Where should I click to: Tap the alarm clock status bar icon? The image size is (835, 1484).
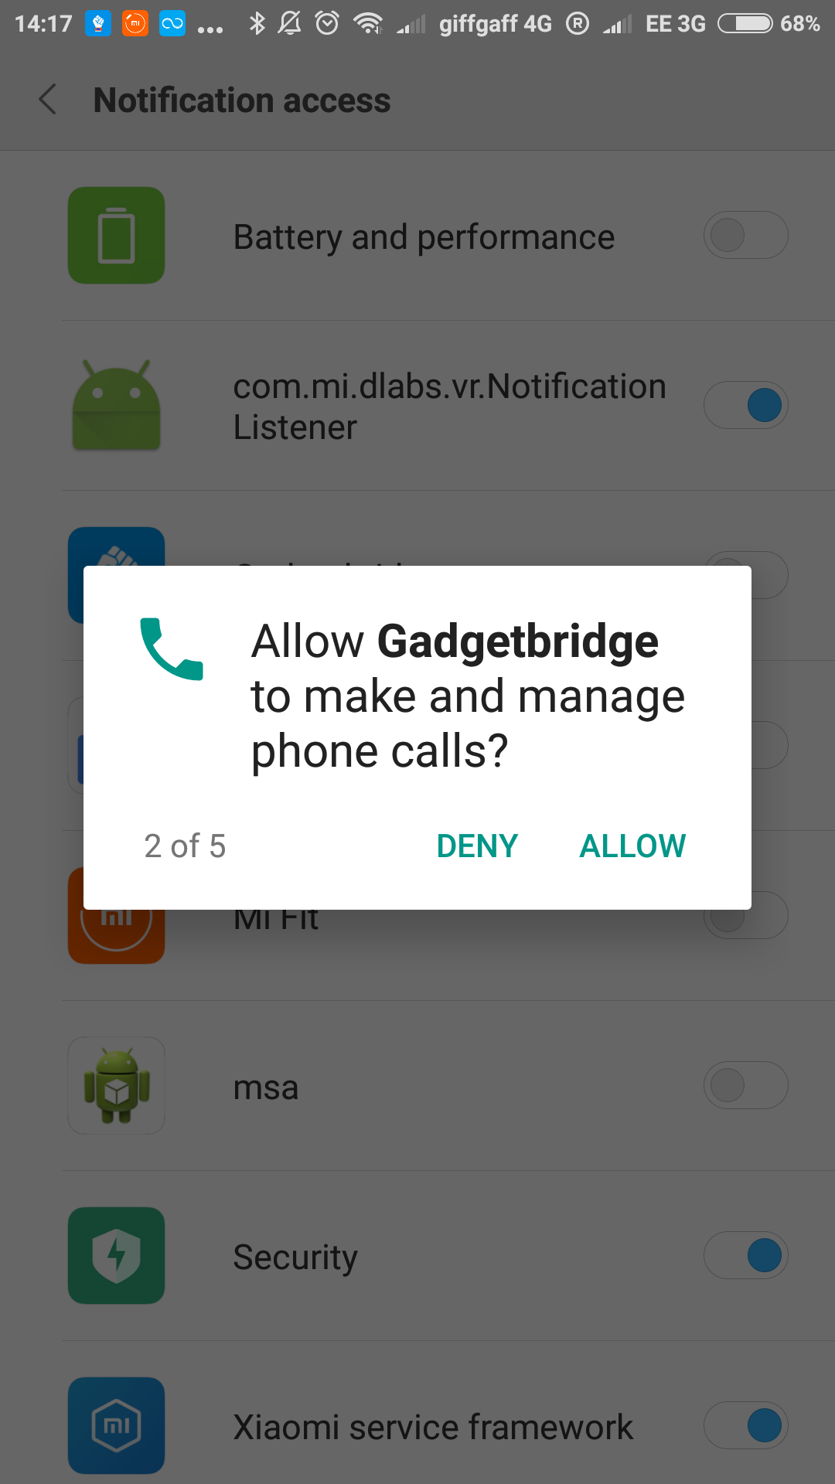point(328,23)
